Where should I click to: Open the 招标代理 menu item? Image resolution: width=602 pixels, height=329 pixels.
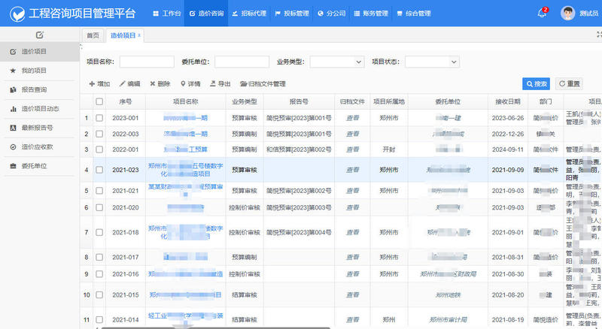tap(249, 14)
